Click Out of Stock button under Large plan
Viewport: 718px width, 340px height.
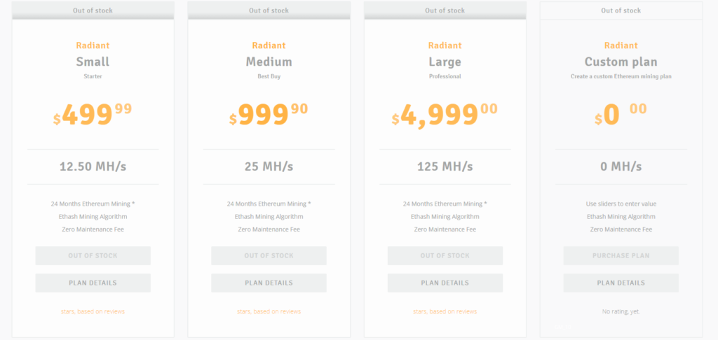445,256
